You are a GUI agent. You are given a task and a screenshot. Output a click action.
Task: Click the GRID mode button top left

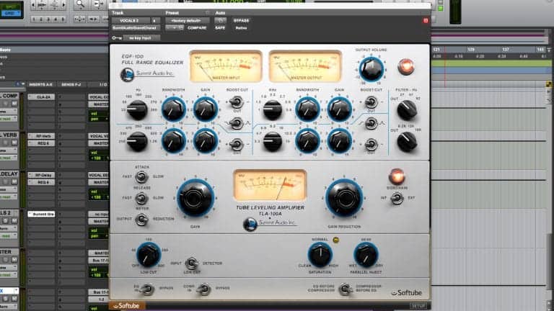pos(12,14)
